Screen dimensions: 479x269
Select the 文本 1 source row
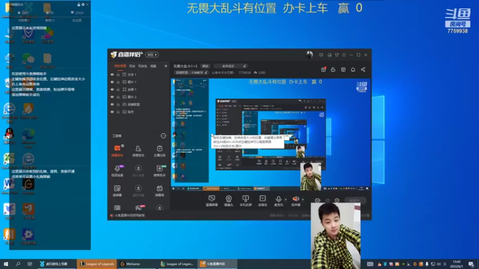tap(139, 74)
